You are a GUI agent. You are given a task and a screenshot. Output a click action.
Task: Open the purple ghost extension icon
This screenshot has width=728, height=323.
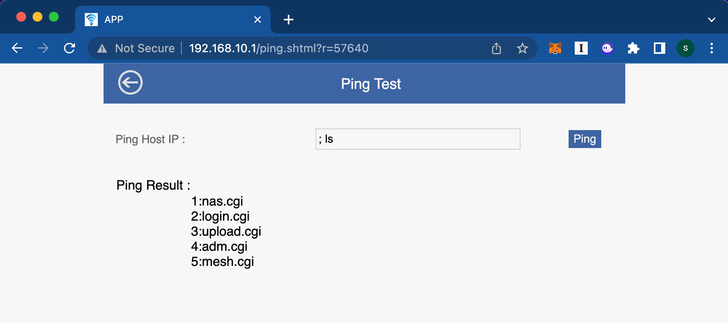click(x=607, y=48)
